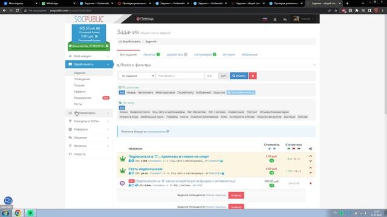This screenshot has width=387, height=217.
Task: Expand the Финансы sidebar section
Action: (89, 146)
